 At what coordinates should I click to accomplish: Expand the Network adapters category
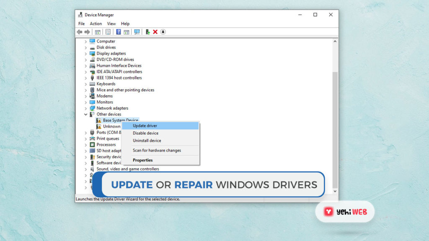coord(86,108)
